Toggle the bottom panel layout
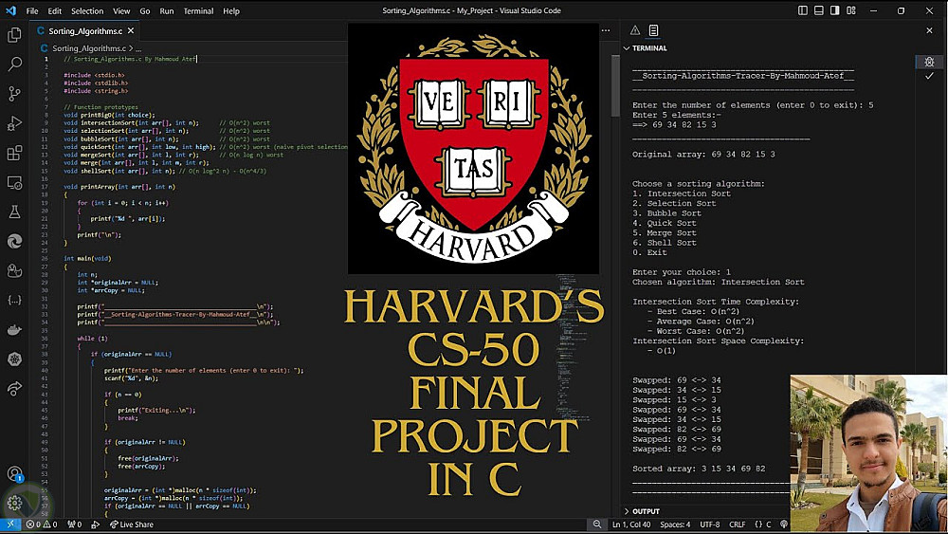The image size is (948, 534). [819, 10]
